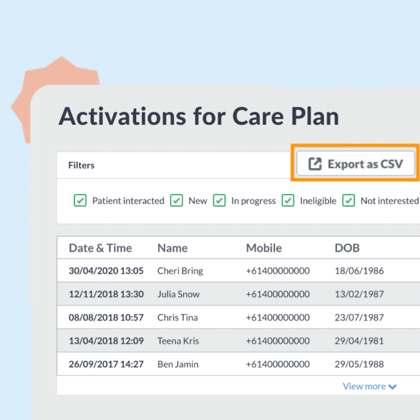420x420 pixels.
Task: Click the Name column header
Action: [172, 248]
